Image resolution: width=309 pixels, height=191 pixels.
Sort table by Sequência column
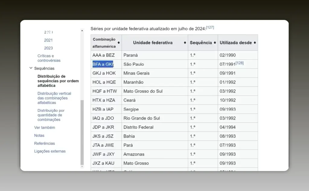pyautogui.click(x=215, y=43)
